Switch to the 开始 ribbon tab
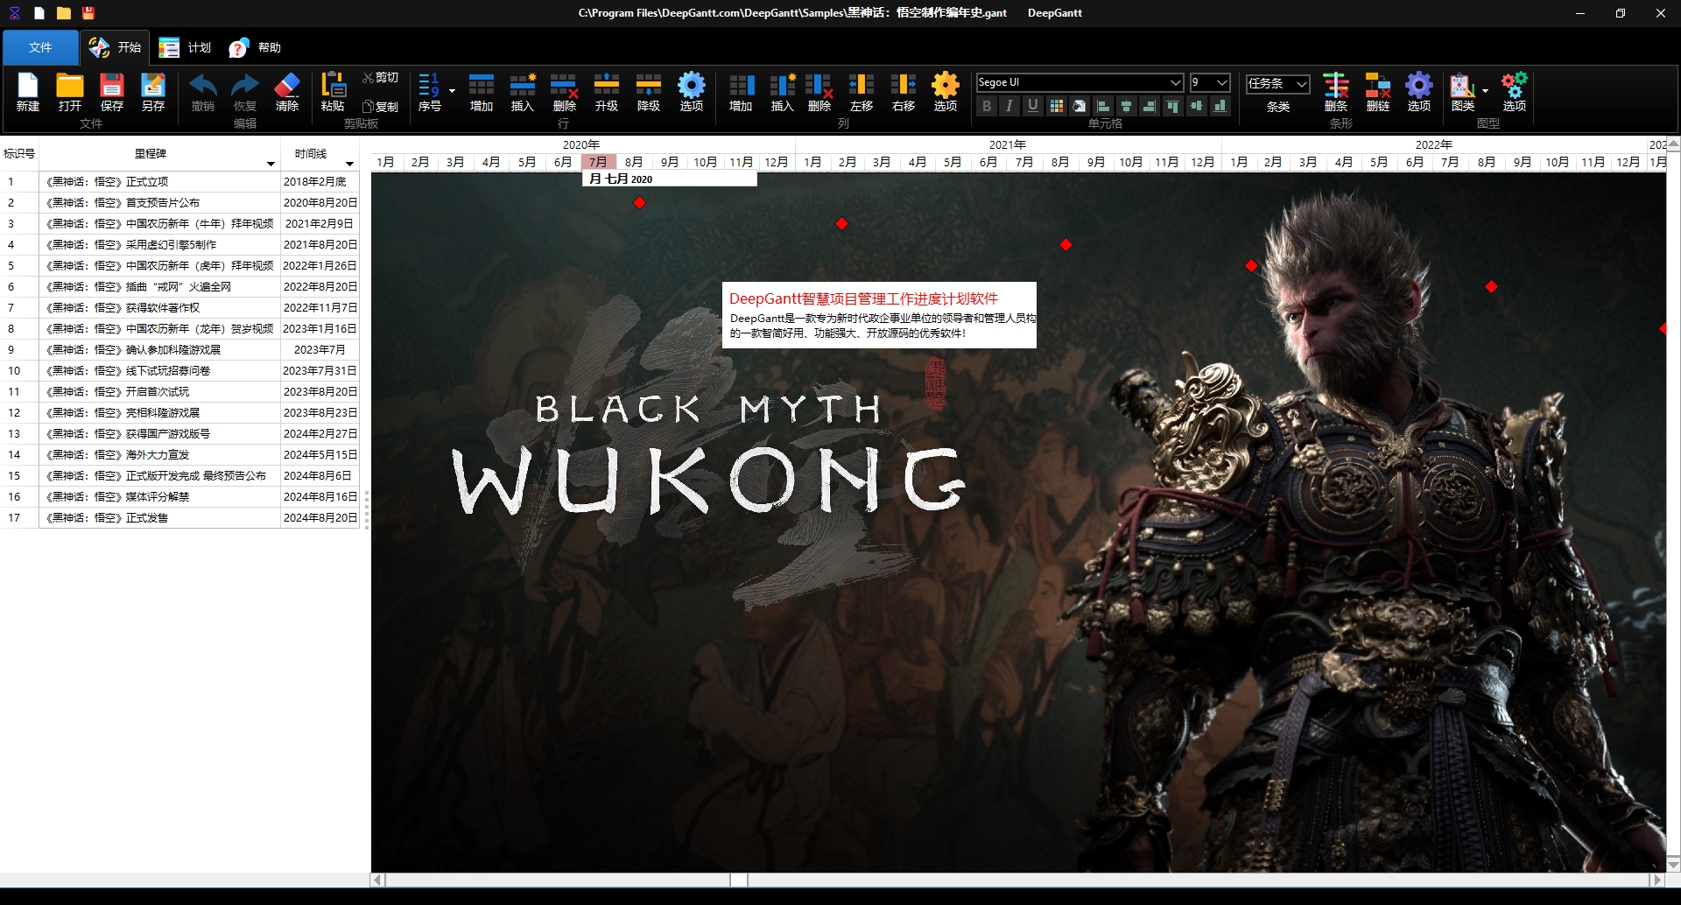Viewport: 1681px width, 905px height. pyautogui.click(x=115, y=47)
